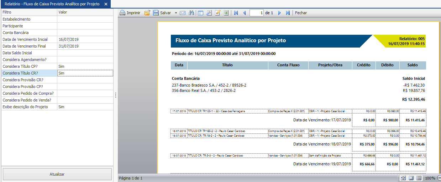Image resolution: width=441 pixels, height=182 pixels.
Task: Go to the first page arrow
Action: pyautogui.click(x=236, y=13)
